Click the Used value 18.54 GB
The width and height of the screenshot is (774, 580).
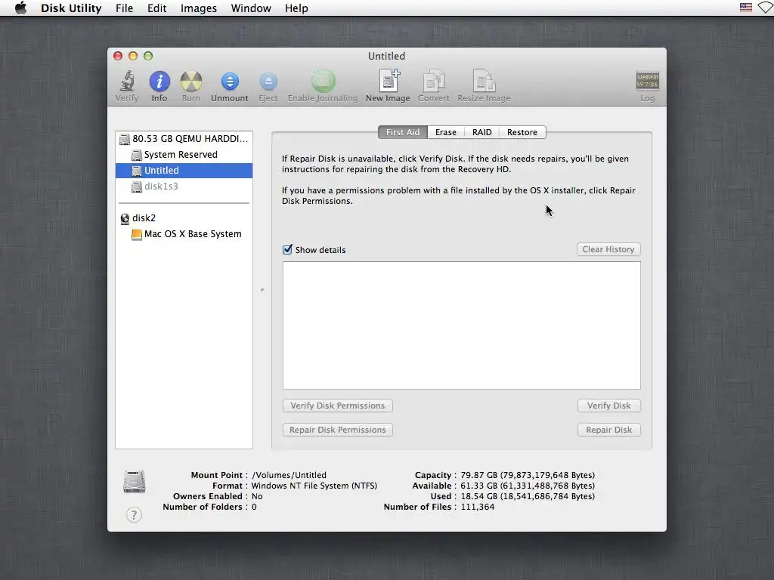(x=528, y=497)
